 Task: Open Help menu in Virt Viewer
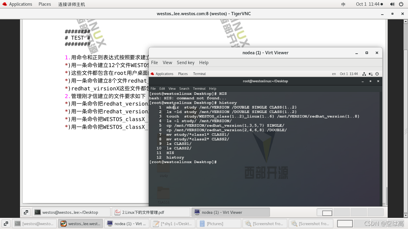pyautogui.click(x=204, y=63)
